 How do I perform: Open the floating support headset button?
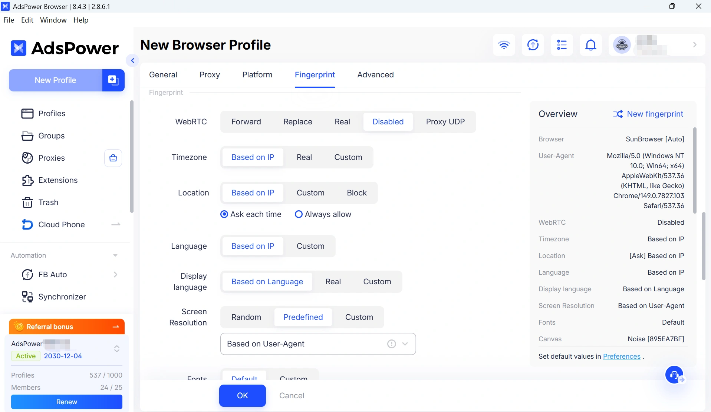674,375
